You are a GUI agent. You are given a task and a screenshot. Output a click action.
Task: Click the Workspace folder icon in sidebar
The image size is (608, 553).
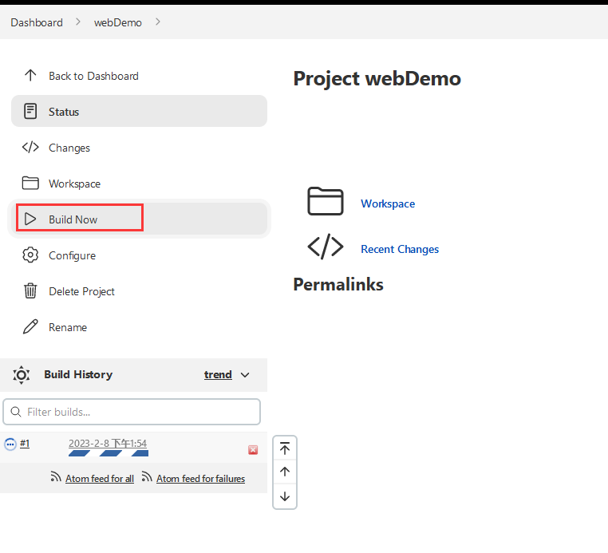(30, 183)
